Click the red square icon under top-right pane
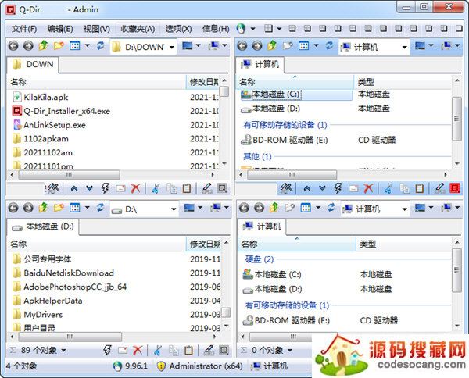The image size is (469, 378). pos(455,188)
